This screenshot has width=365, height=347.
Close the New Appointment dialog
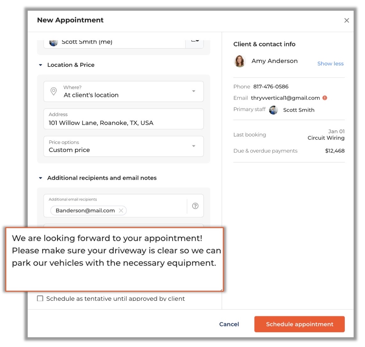[x=347, y=21]
